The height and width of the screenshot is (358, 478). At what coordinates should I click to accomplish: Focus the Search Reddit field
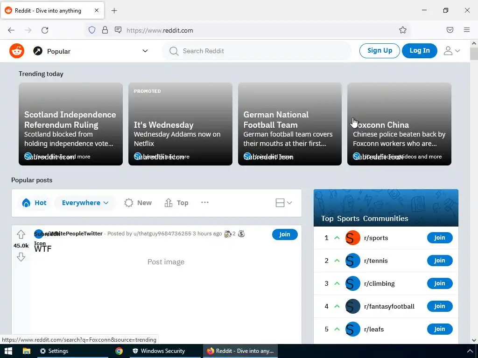click(256, 51)
